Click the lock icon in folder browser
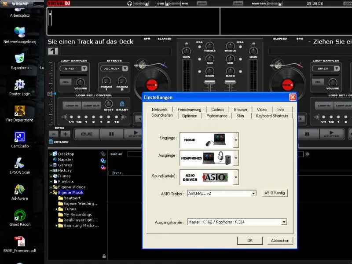 pos(104,256)
